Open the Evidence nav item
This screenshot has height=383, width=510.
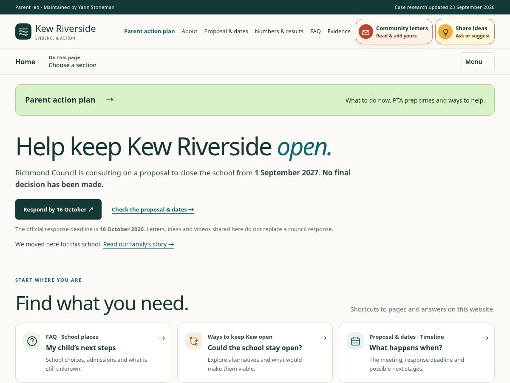coord(339,31)
